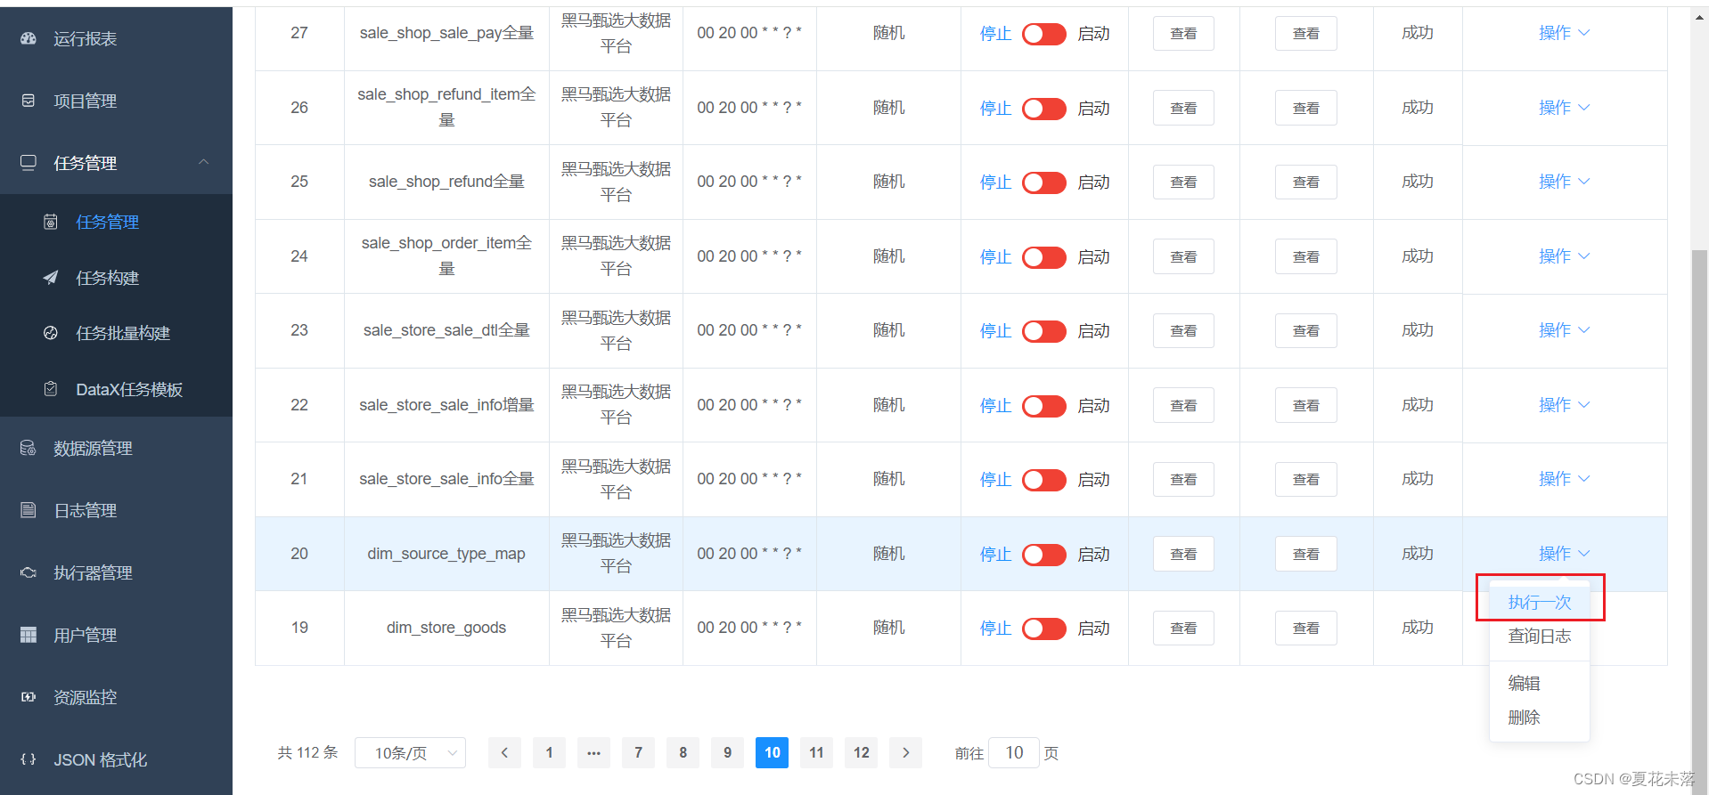Image resolution: width=1709 pixels, height=795 pixels.
Task: Select 执行一次 in the dropdown menu
Action: 1540,603
